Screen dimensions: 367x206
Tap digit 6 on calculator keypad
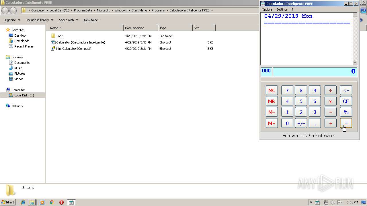(315, 101)
